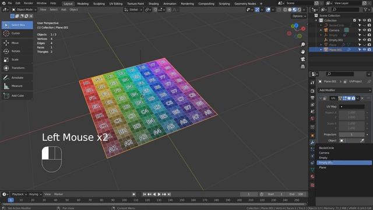373x210 pixels.
Task: Choose Camera from object dropdown list
Action: click(x=344, y=153)
